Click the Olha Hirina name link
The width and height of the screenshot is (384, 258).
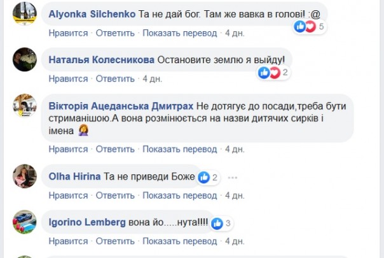tap(74, 177)
